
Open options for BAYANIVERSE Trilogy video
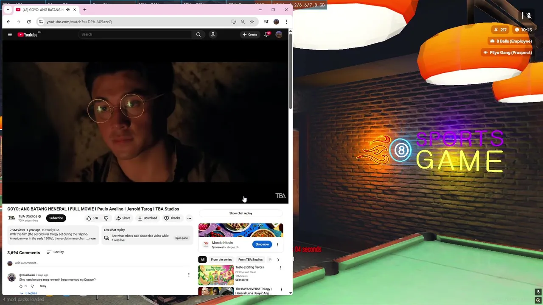pyautogui.click(x=281, y=290)
